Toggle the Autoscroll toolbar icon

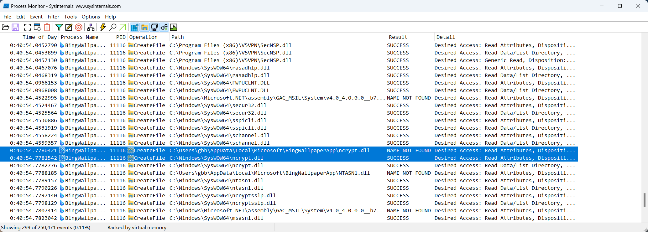click(37, 27)
